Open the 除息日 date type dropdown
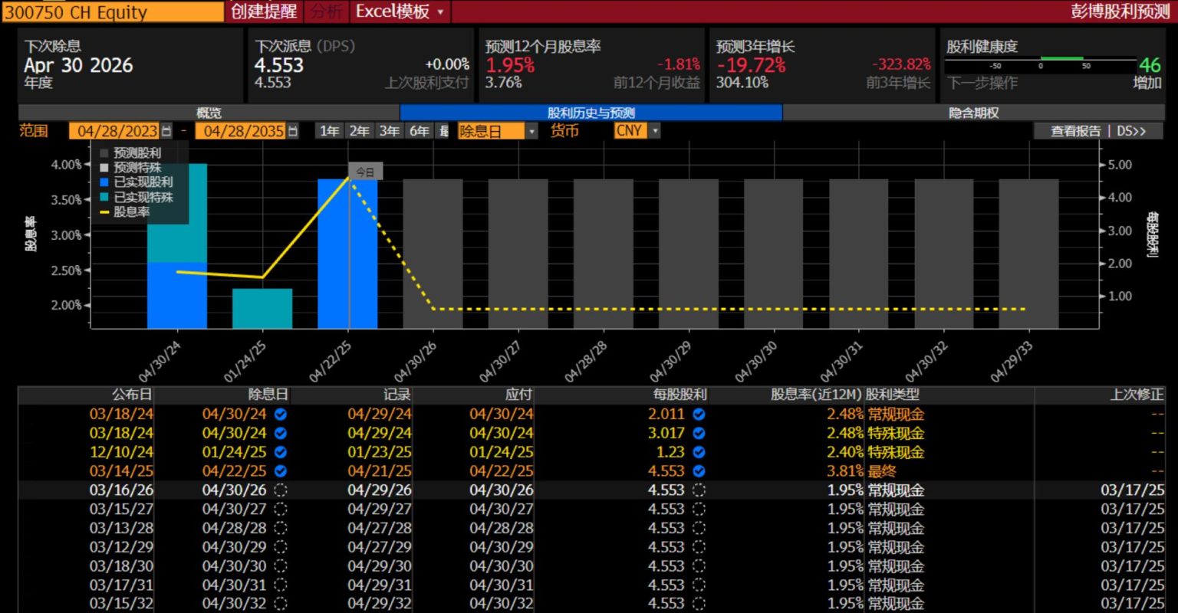Screen dimensions: 1178x613 [x=531, y=131]
